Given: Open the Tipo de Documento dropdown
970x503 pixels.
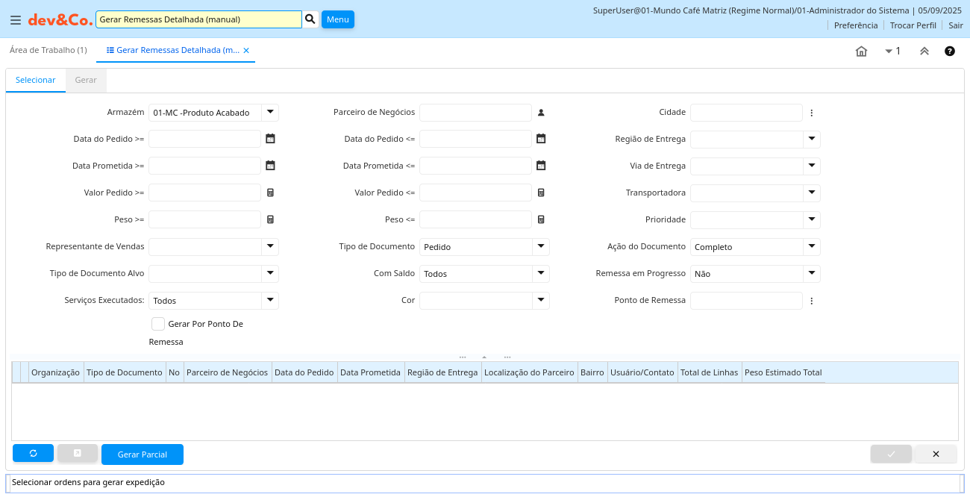Looking at the screenshot, I should coord(541,246).
